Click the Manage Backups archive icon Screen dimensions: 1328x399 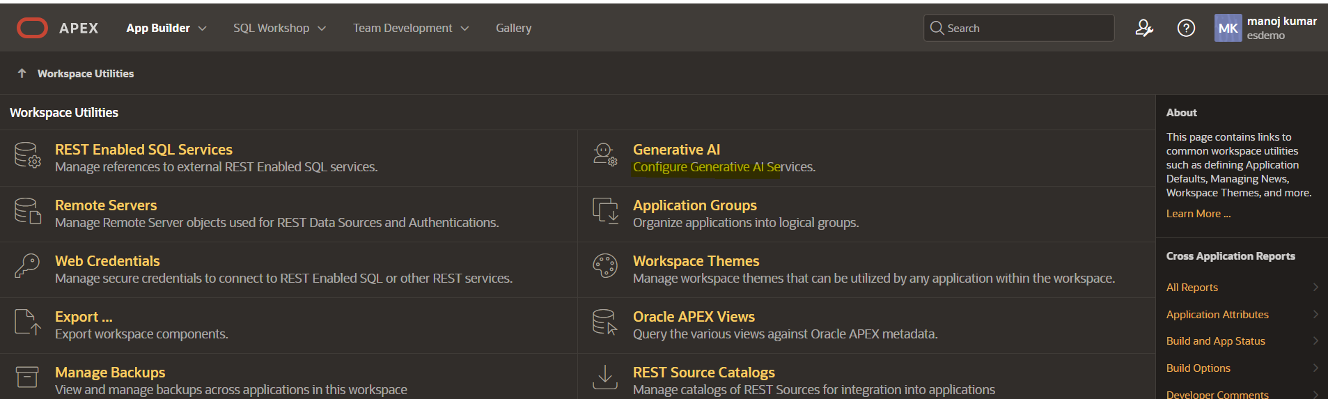[27, 377]
